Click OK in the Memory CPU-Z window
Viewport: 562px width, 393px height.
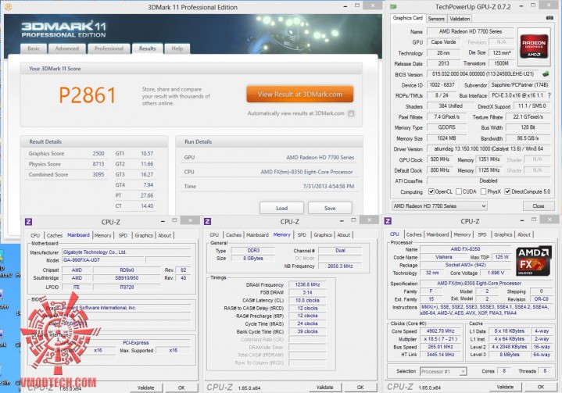point(360,388)
